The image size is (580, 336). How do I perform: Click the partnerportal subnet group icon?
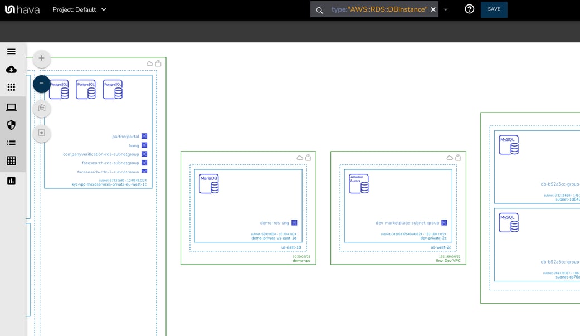point(144,136)
